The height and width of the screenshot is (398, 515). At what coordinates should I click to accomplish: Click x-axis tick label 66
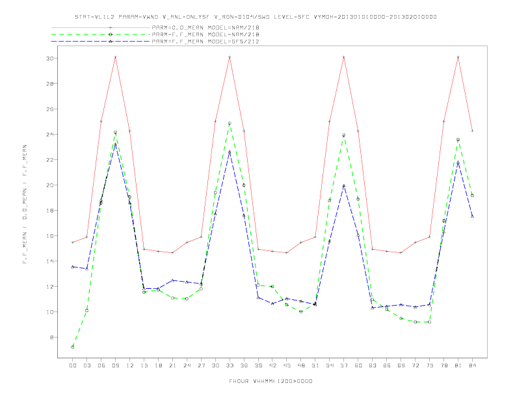tap(387, 365)
